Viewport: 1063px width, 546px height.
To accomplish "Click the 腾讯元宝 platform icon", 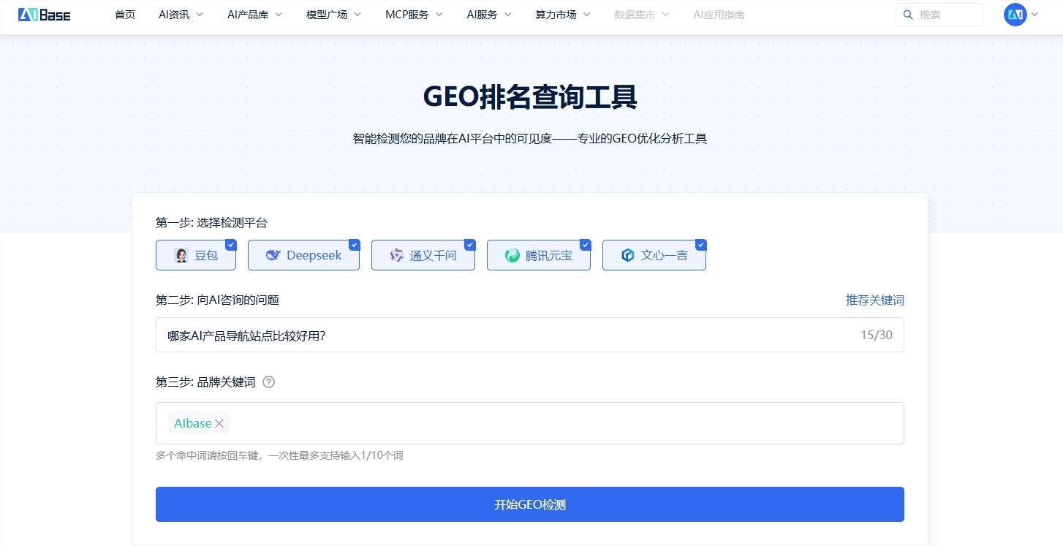I will tap(512, 255).
